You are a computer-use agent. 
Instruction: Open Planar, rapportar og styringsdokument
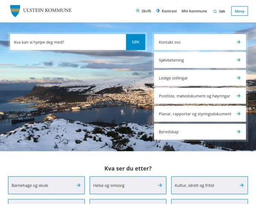[200, 113]
